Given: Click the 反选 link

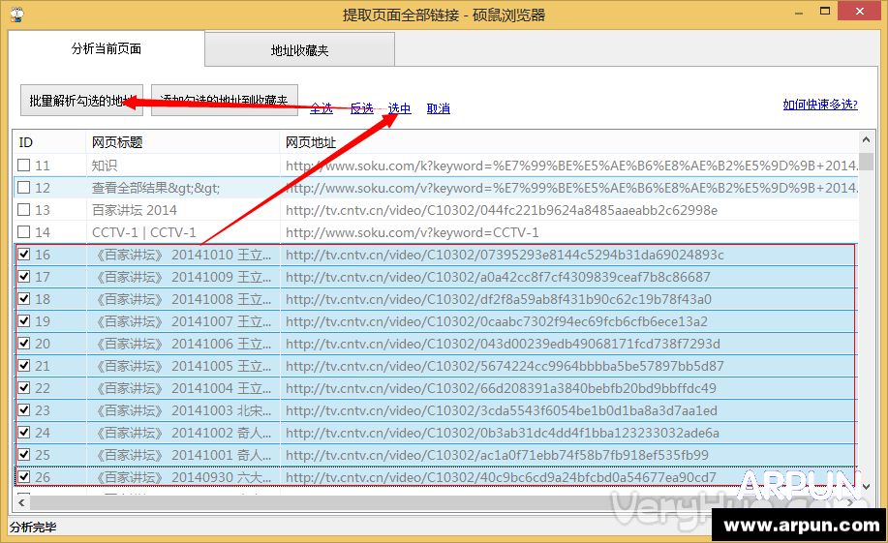Looking at the screenshot, I should (361, 108).
